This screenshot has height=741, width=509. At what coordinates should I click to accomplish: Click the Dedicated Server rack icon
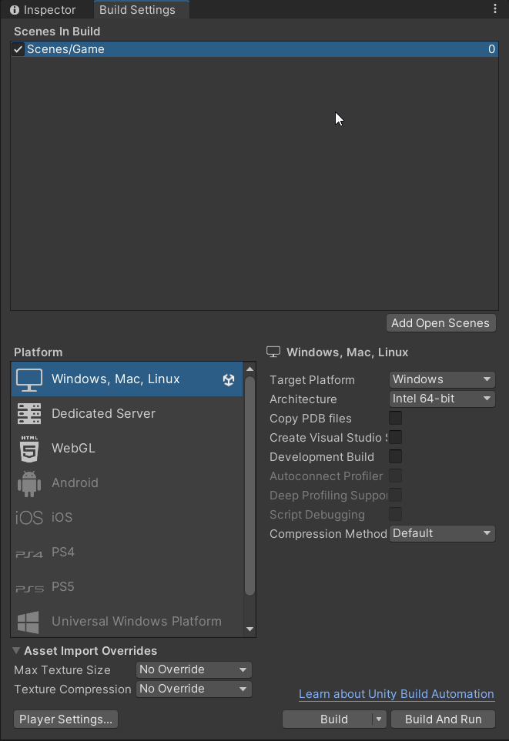[x=29, y=413]
